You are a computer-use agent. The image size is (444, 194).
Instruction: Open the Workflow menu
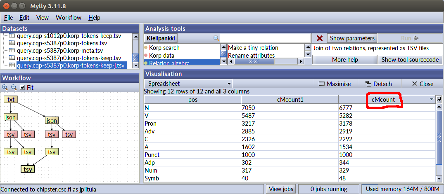click(69, 18)
